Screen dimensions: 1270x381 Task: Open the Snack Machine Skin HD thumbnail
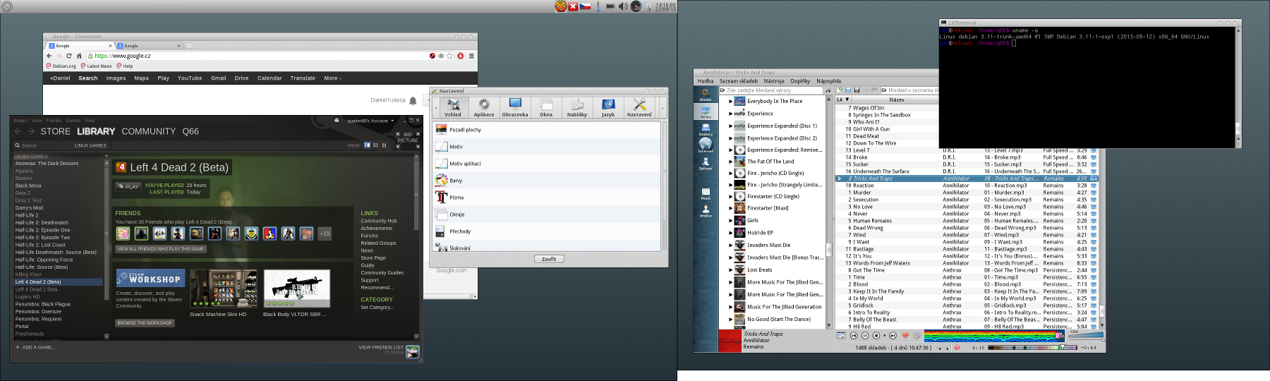[x=223, y=288]
